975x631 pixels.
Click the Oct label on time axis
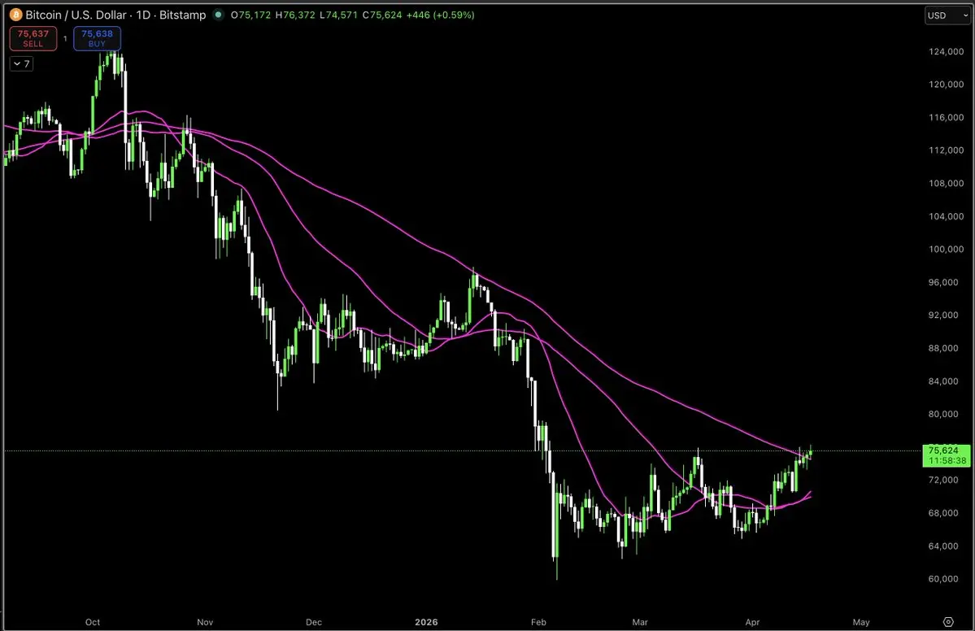pyautogui.click(x=93, y=622)
